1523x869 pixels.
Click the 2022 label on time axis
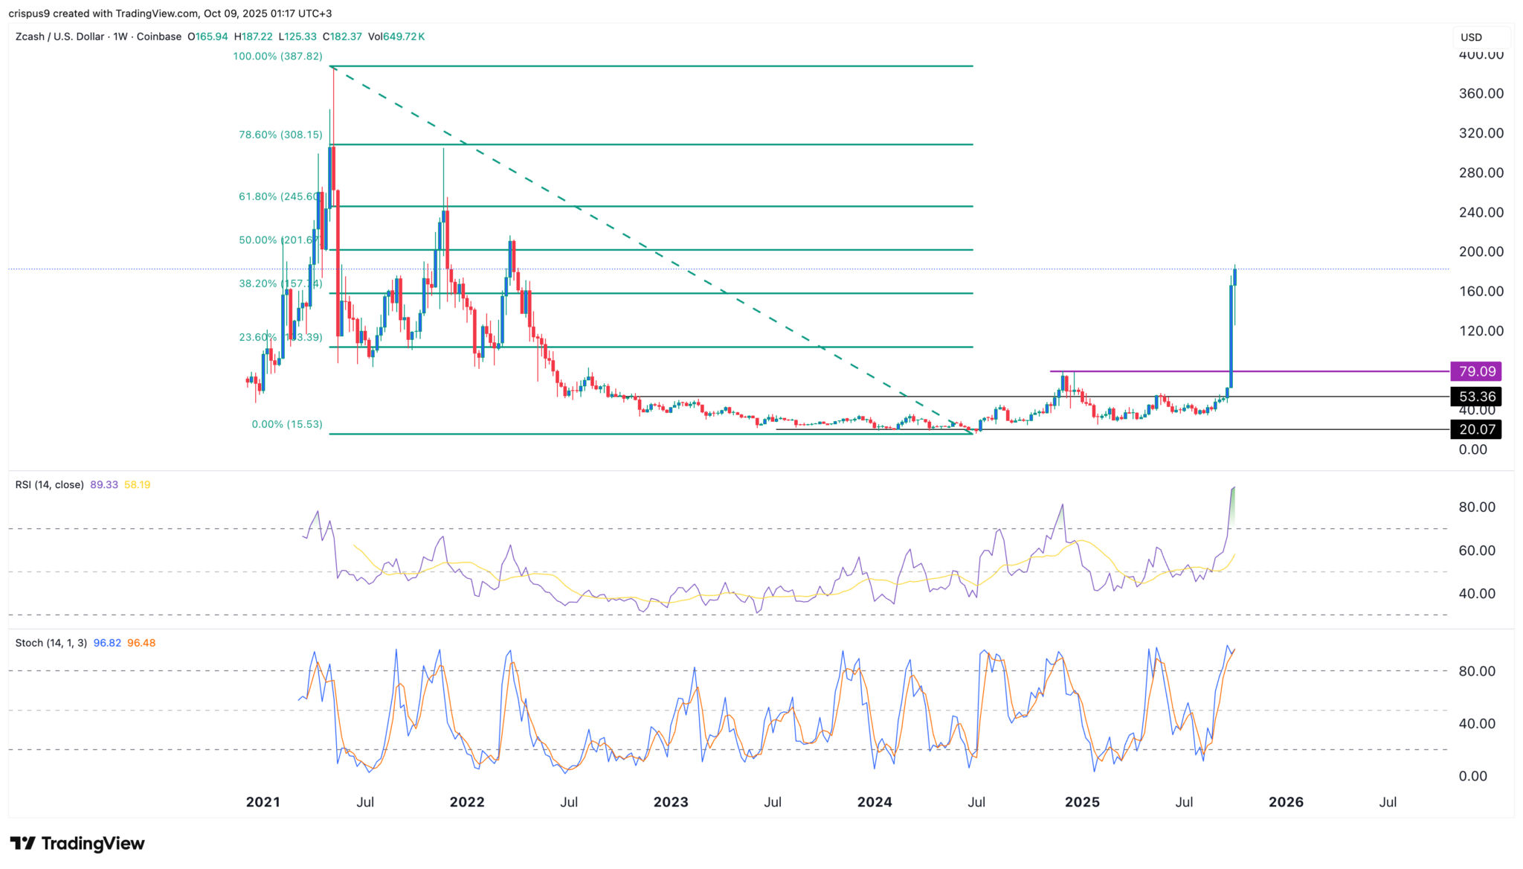[x=467, y=802]
